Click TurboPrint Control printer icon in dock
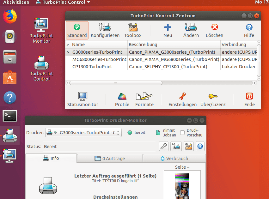This screenshot has width=269, height=199. point(10,136)
